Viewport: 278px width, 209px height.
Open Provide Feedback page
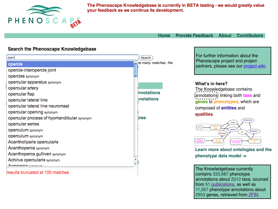(194, 36)
